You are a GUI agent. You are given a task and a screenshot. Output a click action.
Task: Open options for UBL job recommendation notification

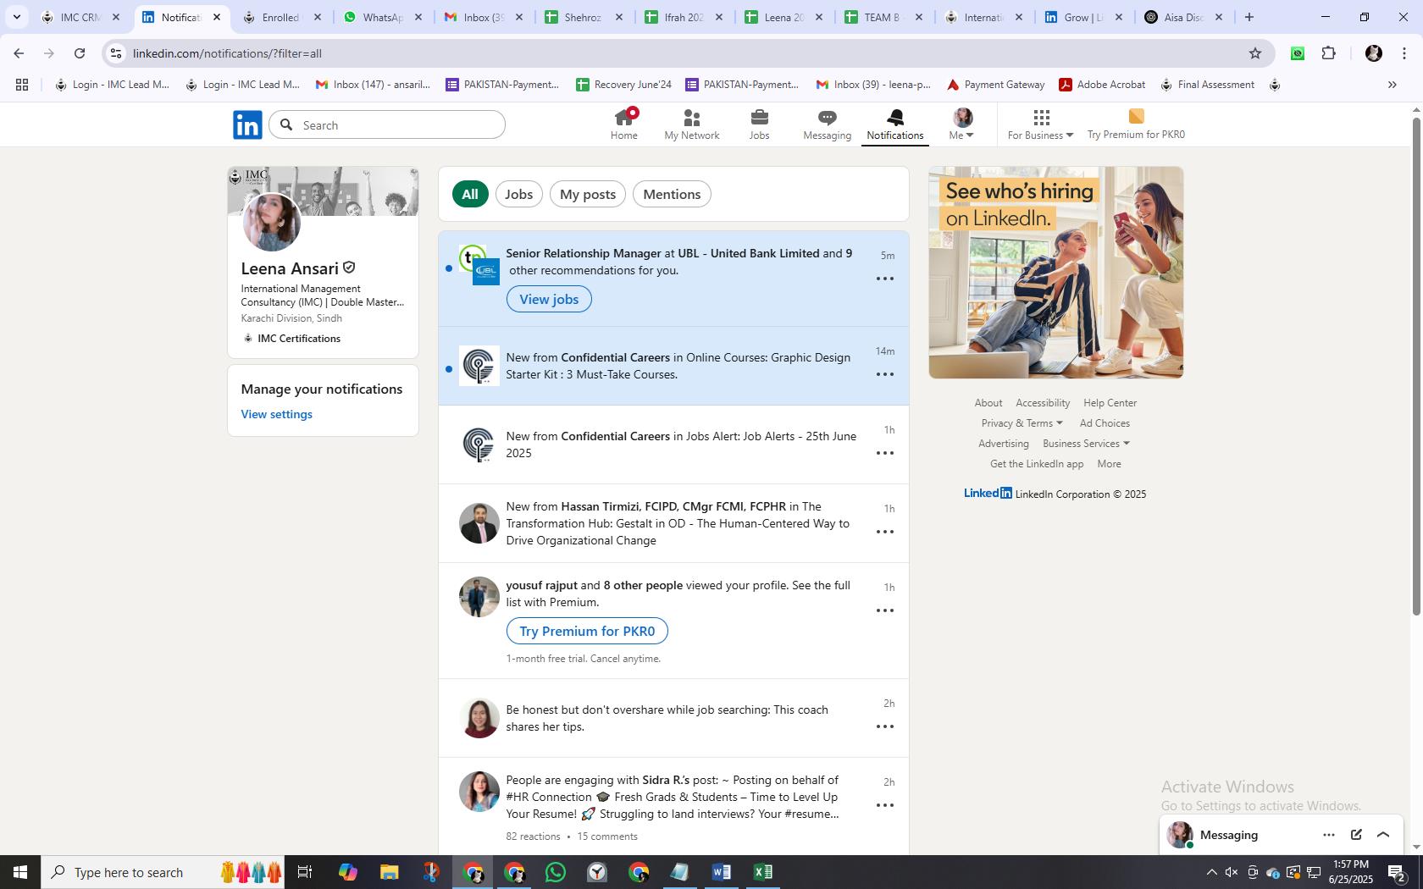click(x=885, y=279)
